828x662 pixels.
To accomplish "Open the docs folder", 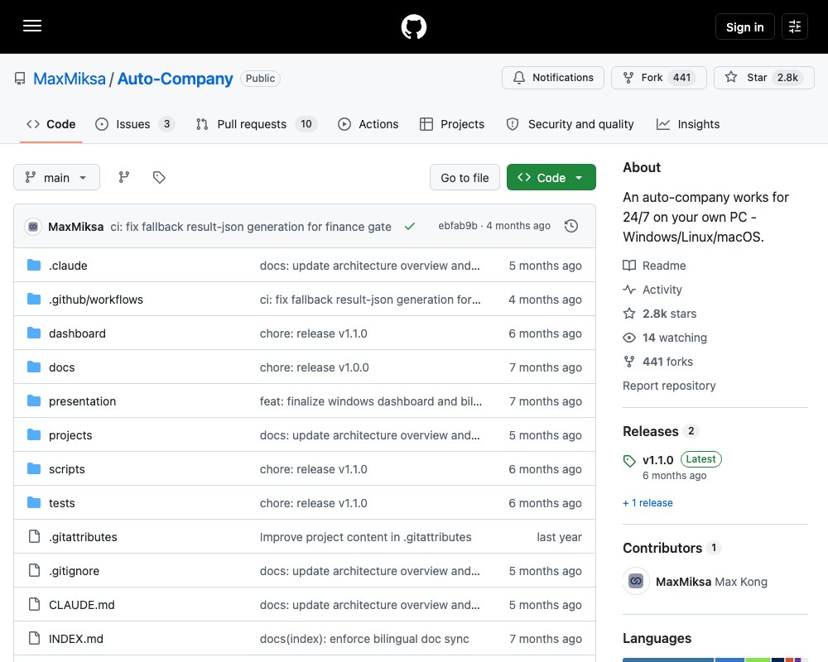I will pyautogui.click(x=62, y=367).
